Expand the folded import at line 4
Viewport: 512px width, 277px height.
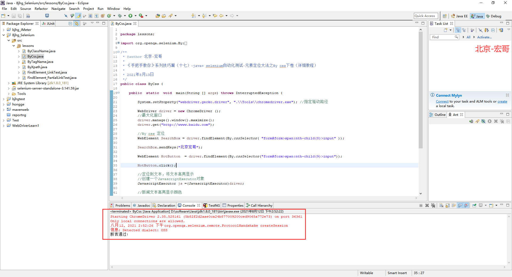(x=118, y=43)
